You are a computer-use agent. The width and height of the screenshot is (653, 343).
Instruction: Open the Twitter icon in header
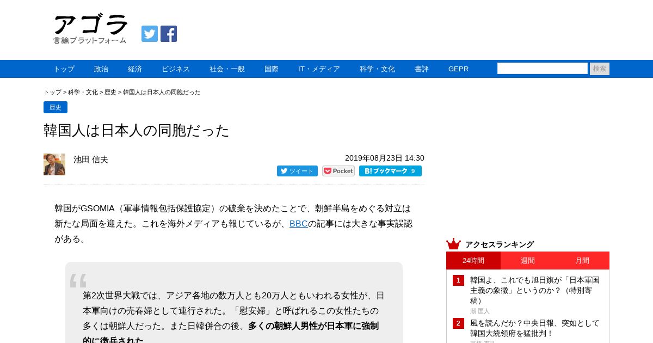(150, 34)
